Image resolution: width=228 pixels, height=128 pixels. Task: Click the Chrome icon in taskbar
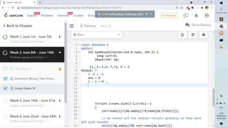[x=221, y=26]
